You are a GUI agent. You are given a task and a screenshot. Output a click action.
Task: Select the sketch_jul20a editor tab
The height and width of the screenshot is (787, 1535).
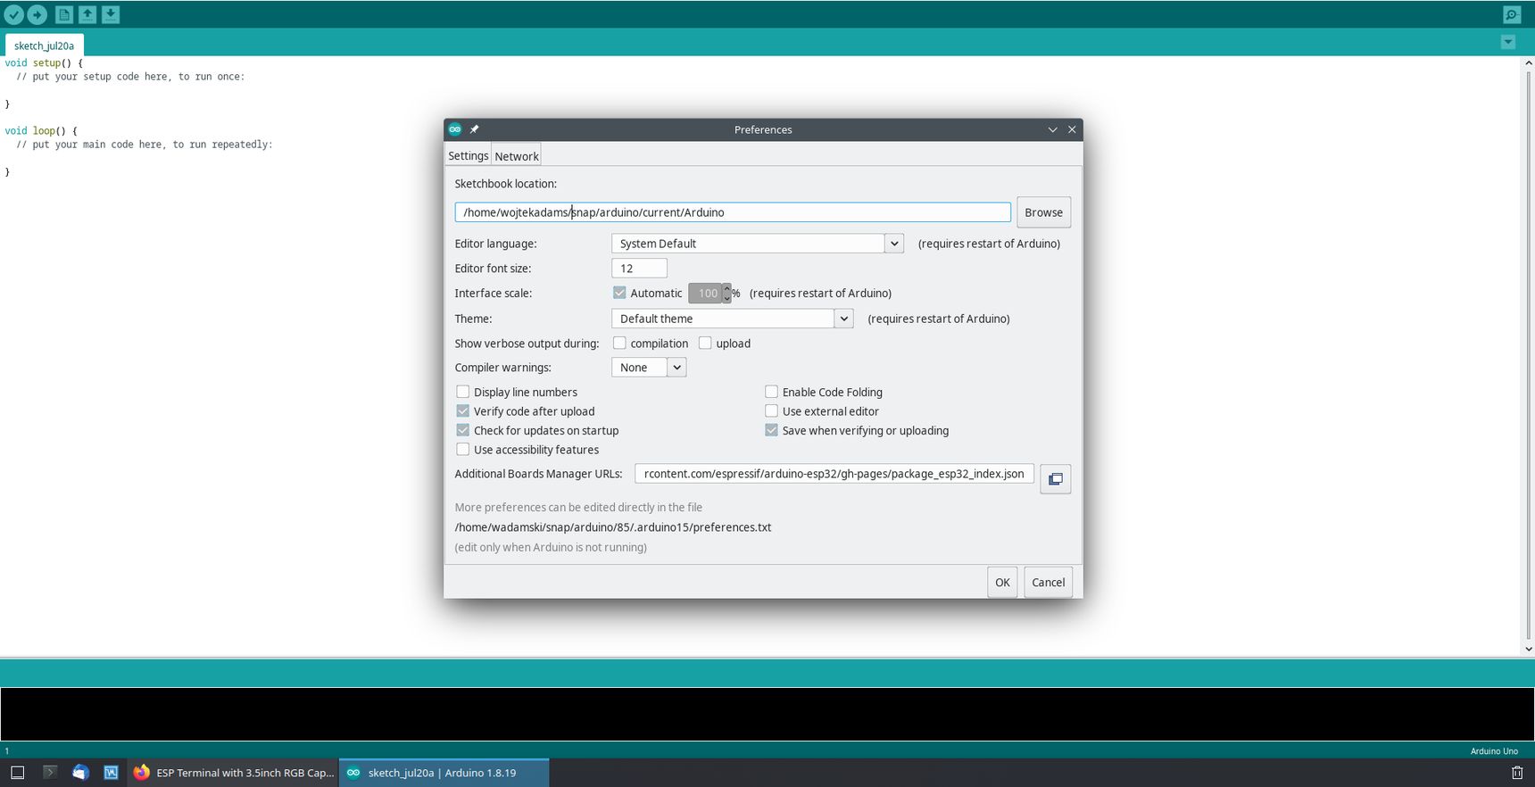[45, 46]
